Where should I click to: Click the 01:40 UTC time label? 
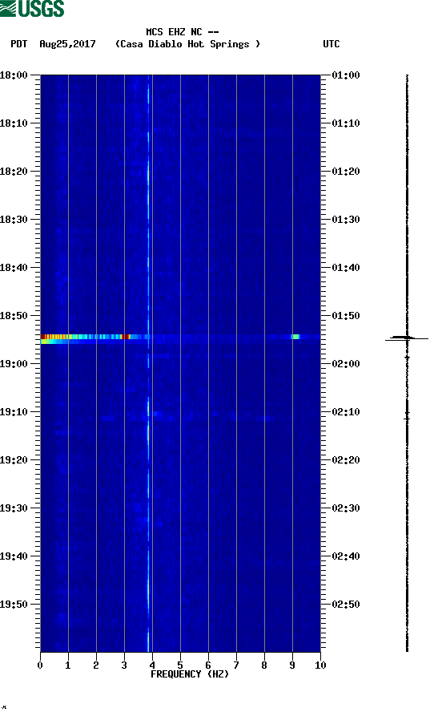click(x=346, y=268)
